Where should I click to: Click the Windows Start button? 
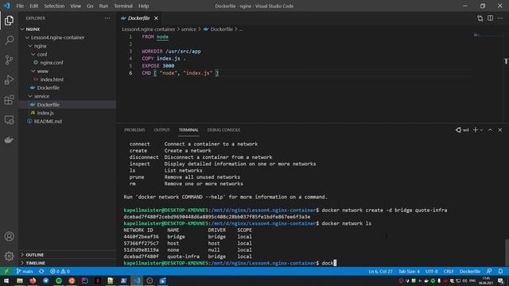[6, 280]
